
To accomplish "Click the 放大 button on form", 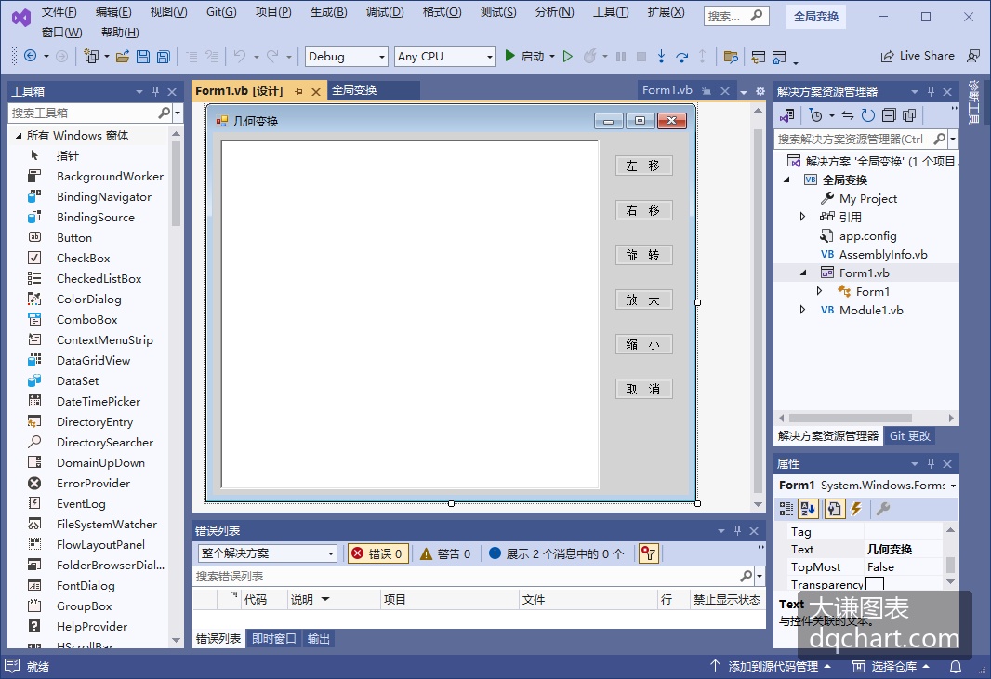I will (643, 300).
